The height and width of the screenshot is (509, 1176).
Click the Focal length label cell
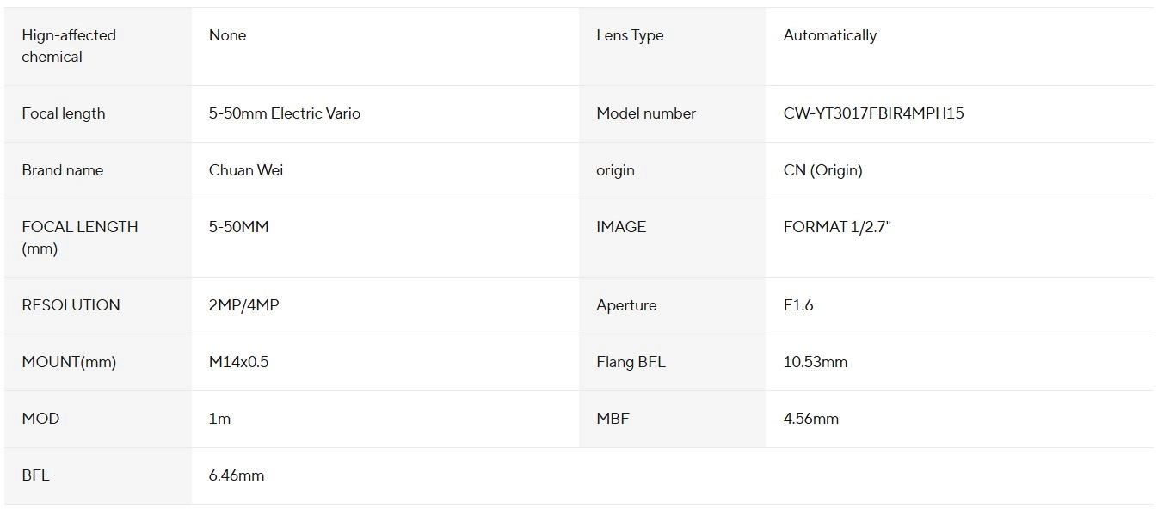click(98, 113)
